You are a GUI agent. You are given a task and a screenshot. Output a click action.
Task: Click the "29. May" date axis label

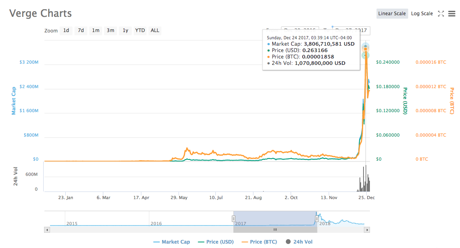click(179, 198)
